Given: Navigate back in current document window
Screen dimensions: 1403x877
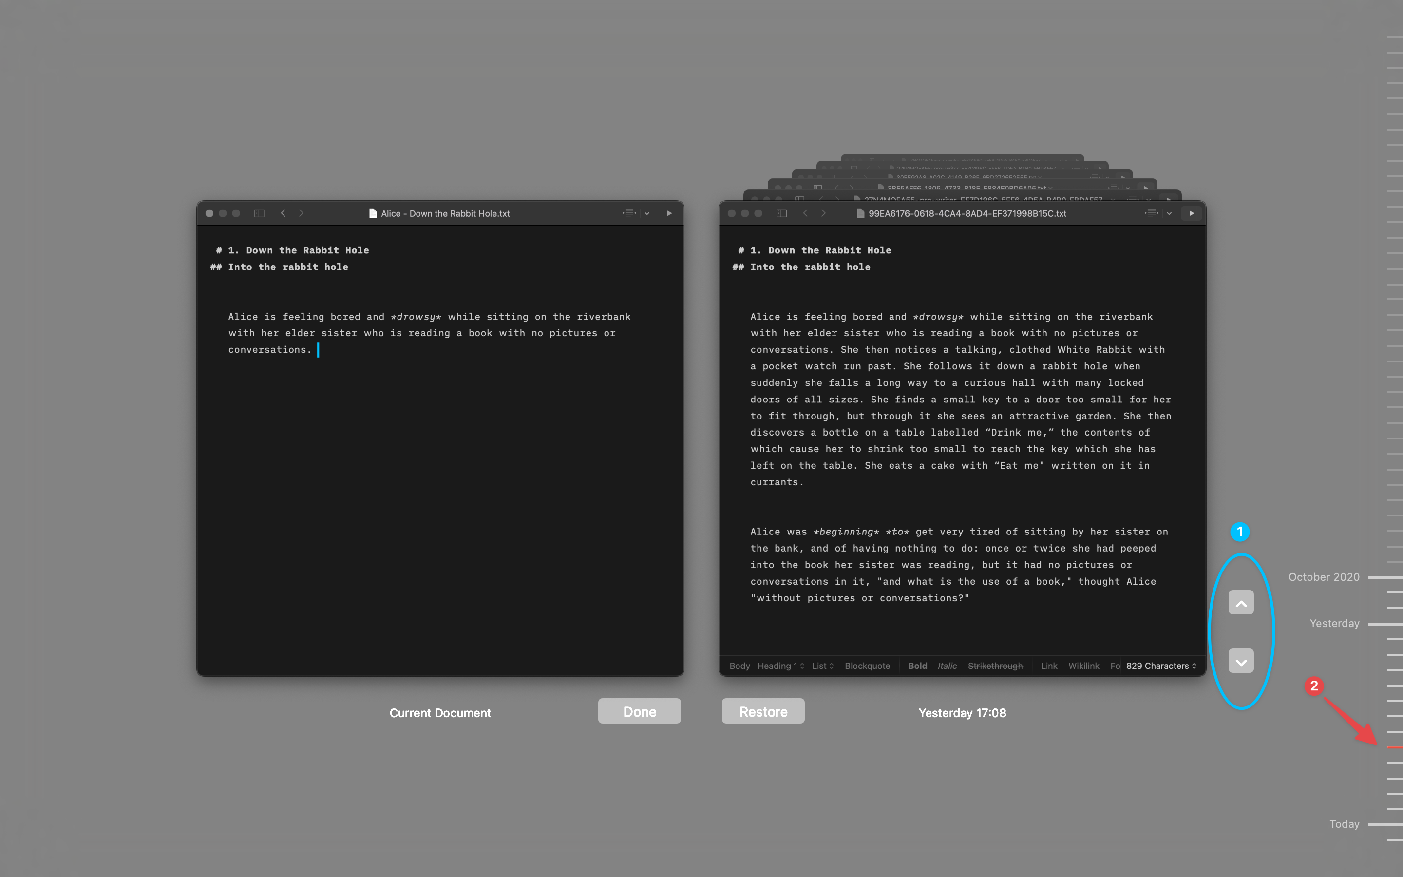Looking at the screenshot, I should tap(283, 213).
